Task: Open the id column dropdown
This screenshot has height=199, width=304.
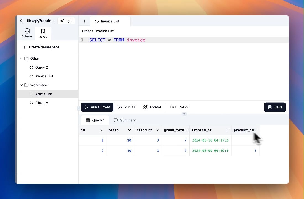Action: pos(102,130)
